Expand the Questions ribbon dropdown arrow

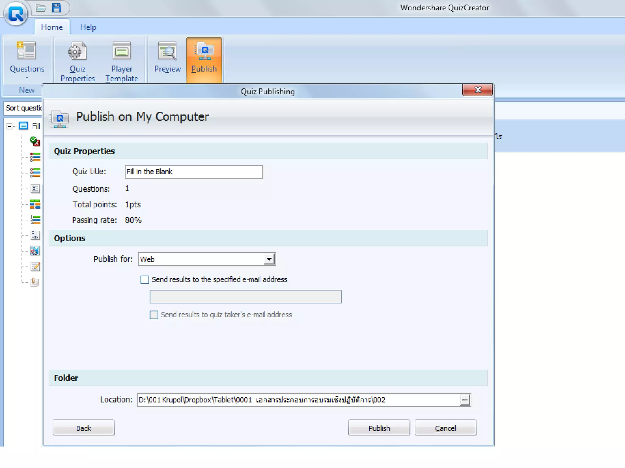coord(27,78)
